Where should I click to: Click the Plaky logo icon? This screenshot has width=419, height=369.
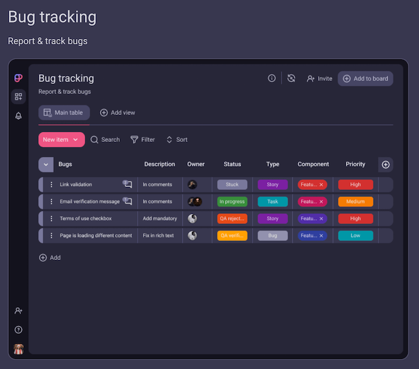[19, 78]
